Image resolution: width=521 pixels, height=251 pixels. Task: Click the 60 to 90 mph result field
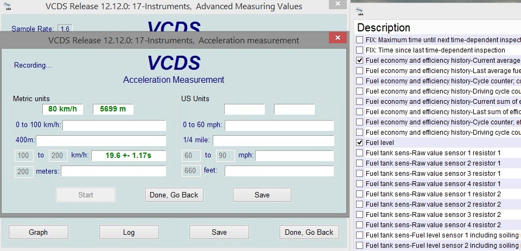294,156
